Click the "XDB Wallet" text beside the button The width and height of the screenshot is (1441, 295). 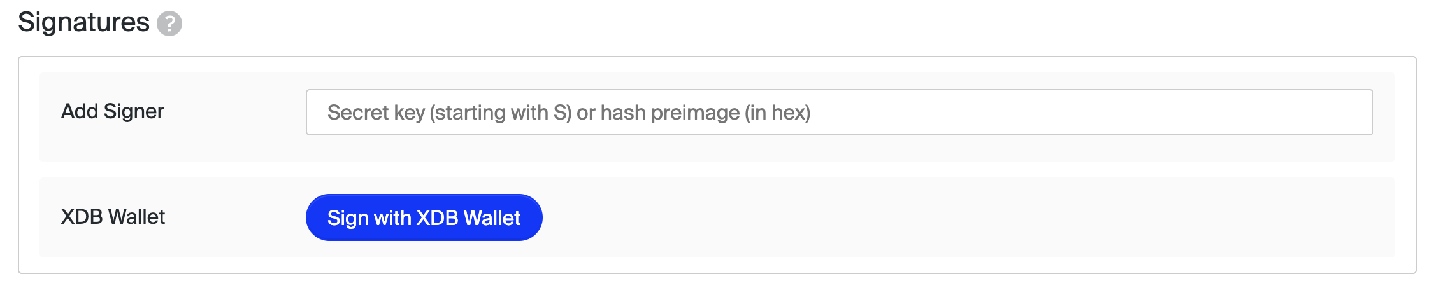point(113,217)
